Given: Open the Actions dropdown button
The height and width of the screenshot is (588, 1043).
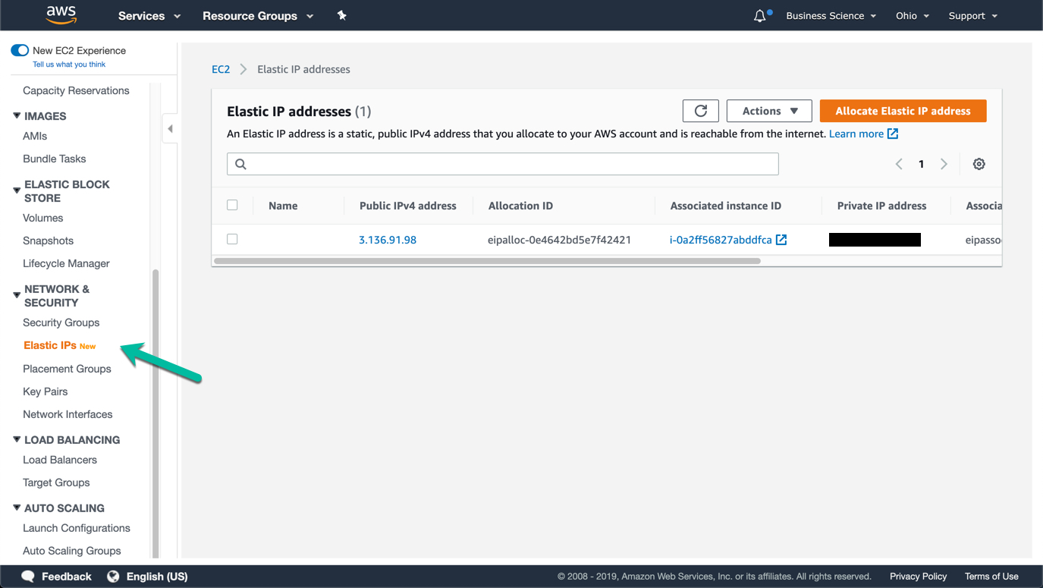Looking at the screenshot, I should click(x=769, y=111).
